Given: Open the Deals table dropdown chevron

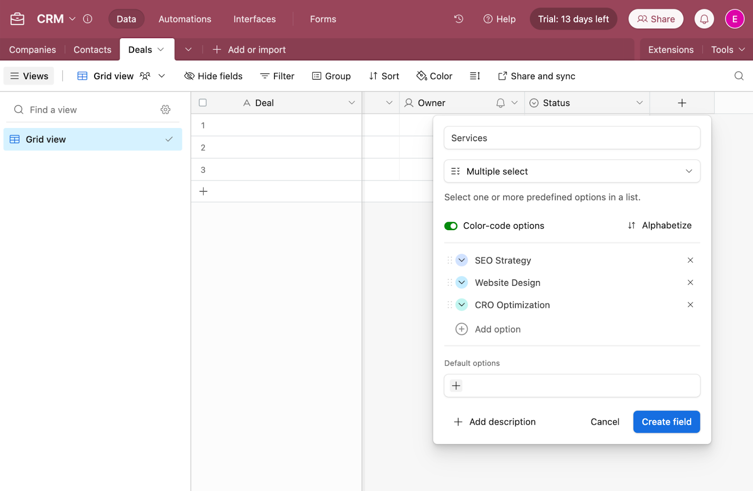Looking at the screenshot, I should [x=160, y=49].
